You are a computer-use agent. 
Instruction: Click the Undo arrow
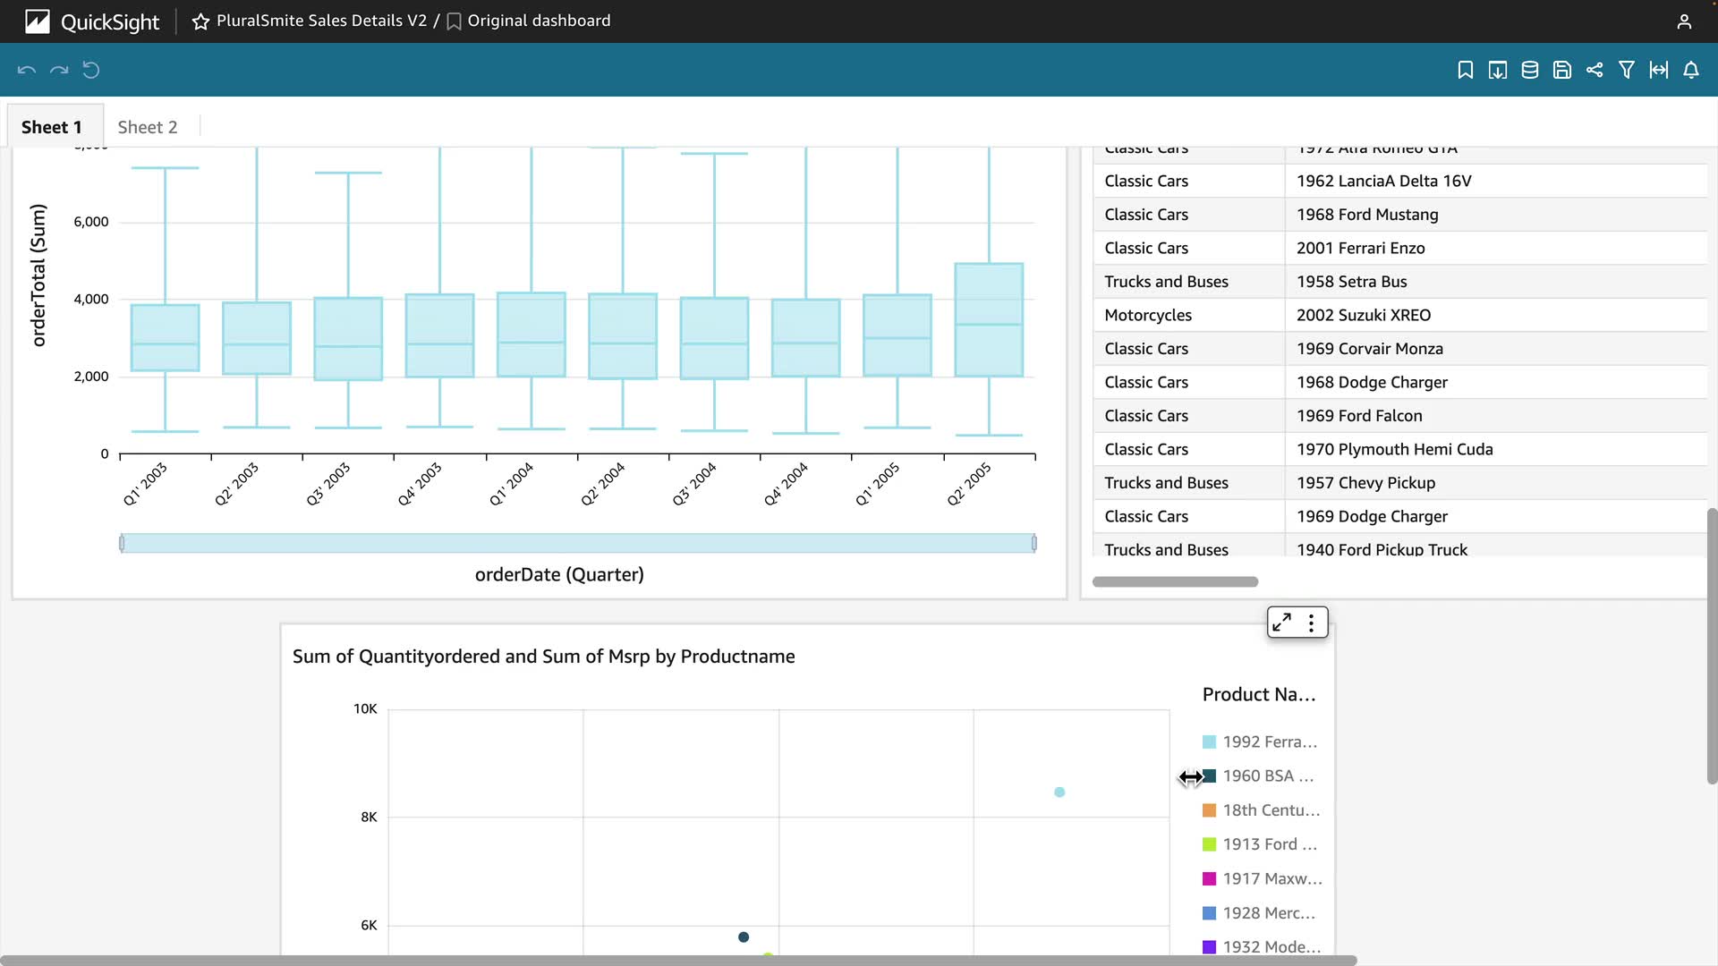click(x=27, y=70)
